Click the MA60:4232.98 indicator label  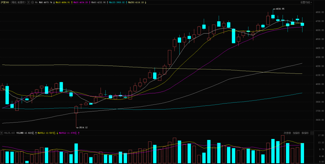point(98,2)
